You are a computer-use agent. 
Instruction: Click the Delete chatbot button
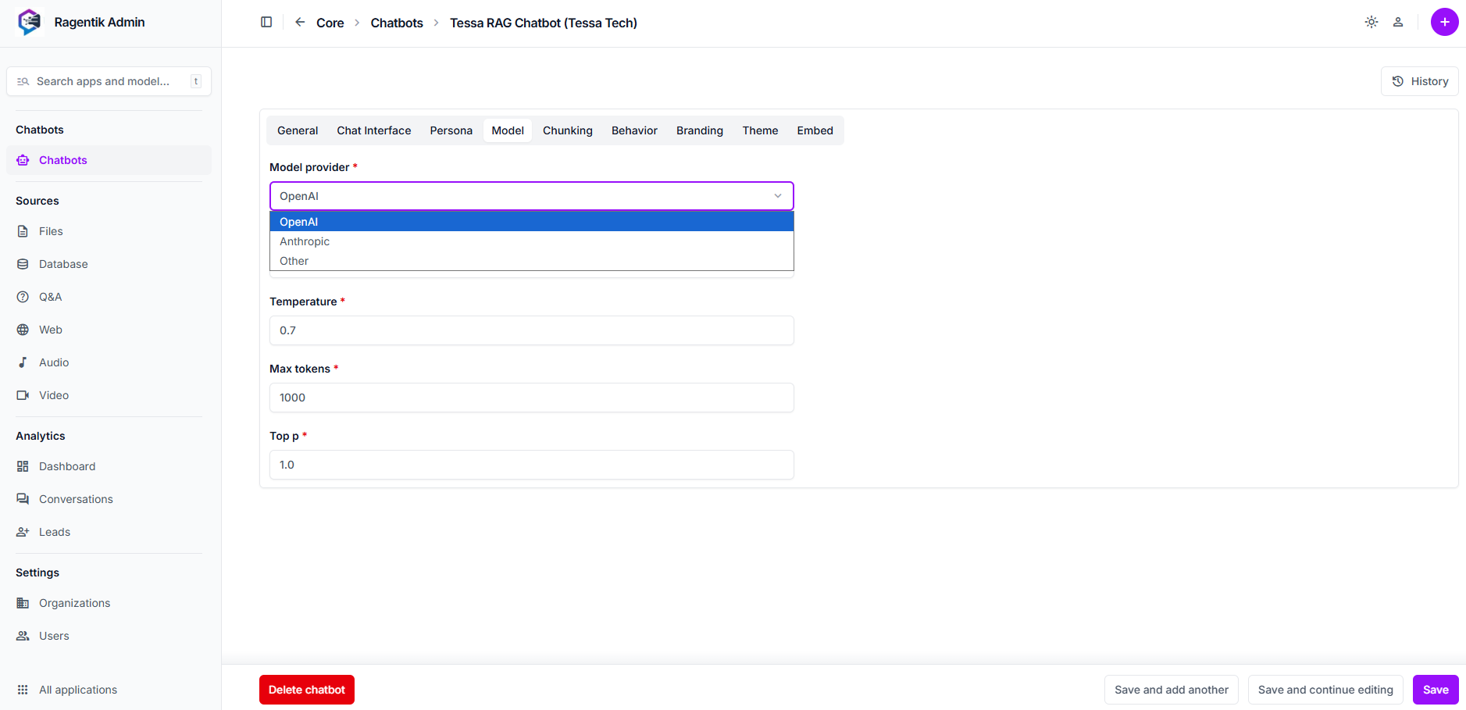tap(306, 690)
